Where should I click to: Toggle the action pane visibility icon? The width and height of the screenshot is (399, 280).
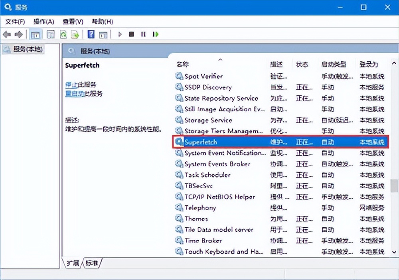[x=103, y=34]
